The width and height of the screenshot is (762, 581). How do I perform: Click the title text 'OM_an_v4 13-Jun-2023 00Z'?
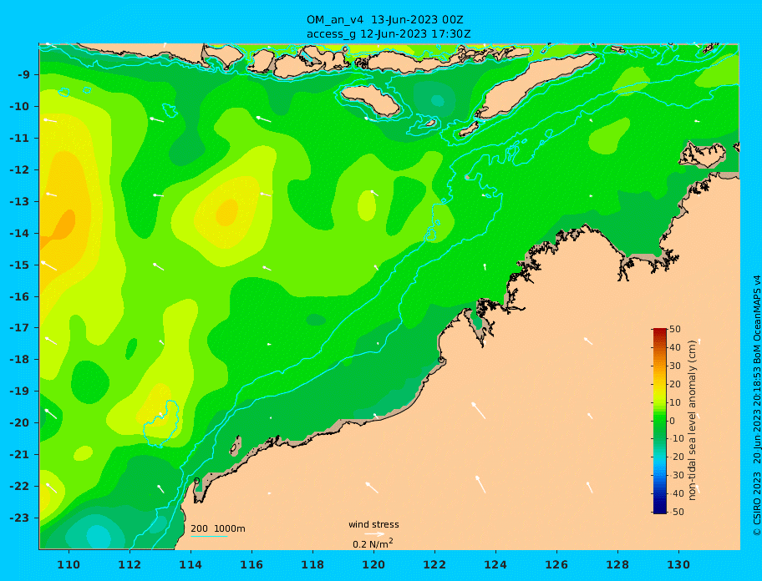[384, 20]
